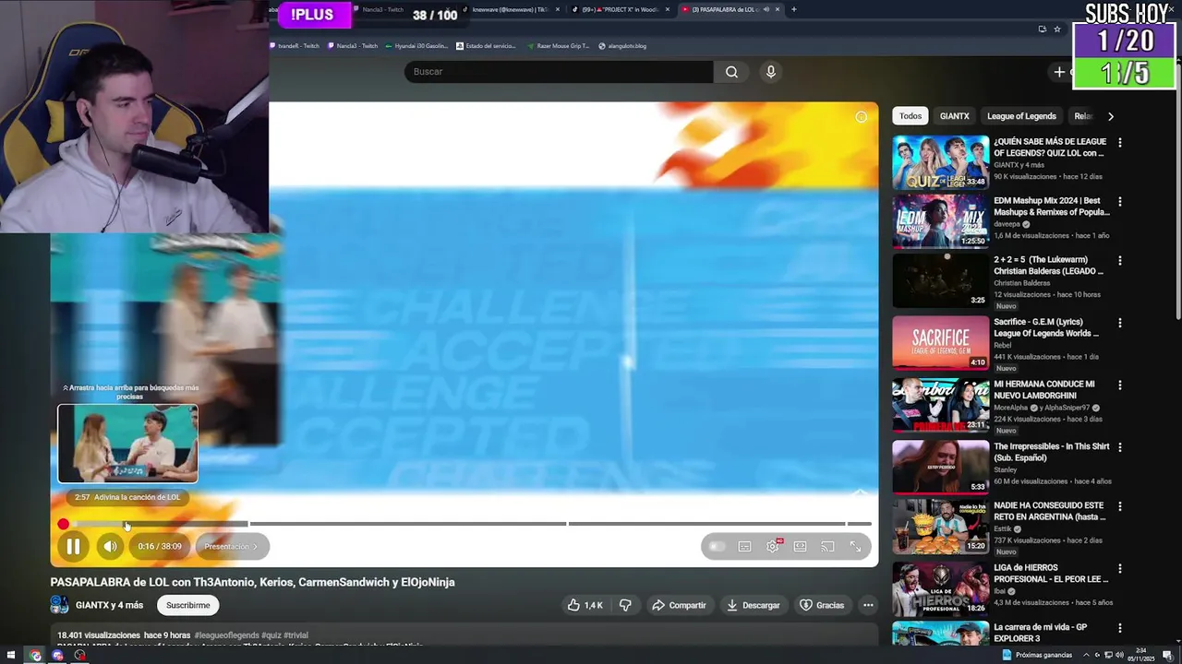The image size is (1182, 664).
Task: Open the Razer Mouse Grip bookmark
Action: (x=558, y=45)
